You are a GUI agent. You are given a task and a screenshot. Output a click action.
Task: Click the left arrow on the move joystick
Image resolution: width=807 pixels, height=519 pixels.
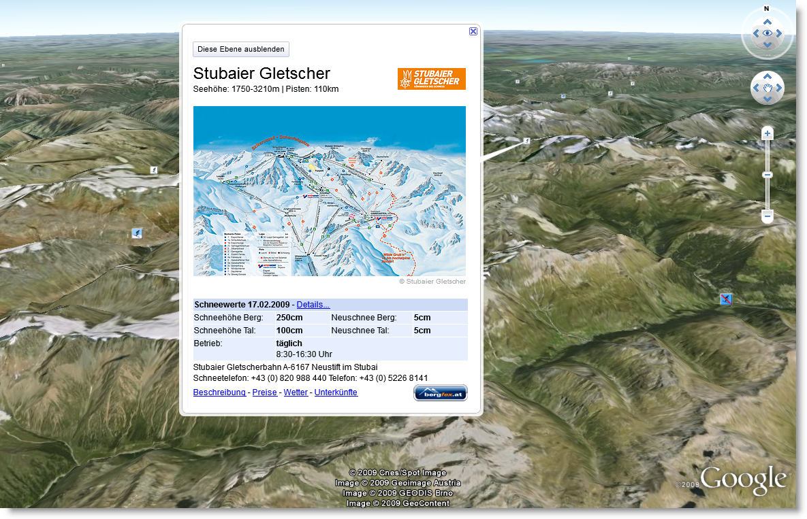[x=755, y=88]
